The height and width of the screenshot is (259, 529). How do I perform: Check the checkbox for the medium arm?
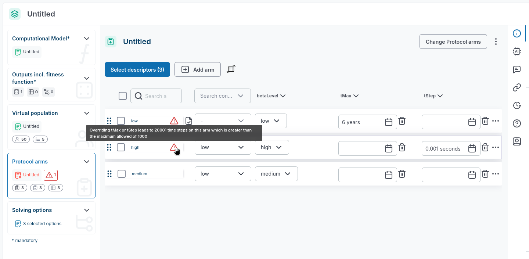coord(122,174)
